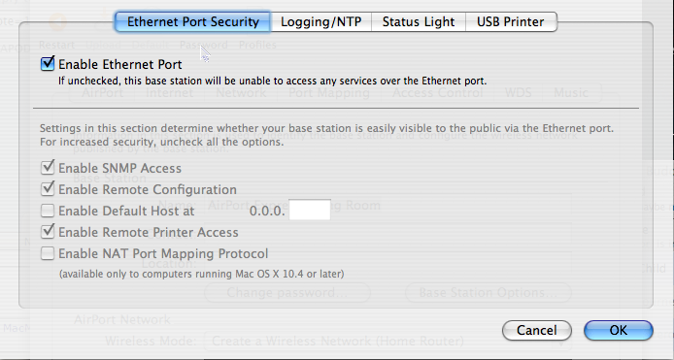Untick Enable Remote Printer Access
The image size is (674, 360).
tap(48, 232)
